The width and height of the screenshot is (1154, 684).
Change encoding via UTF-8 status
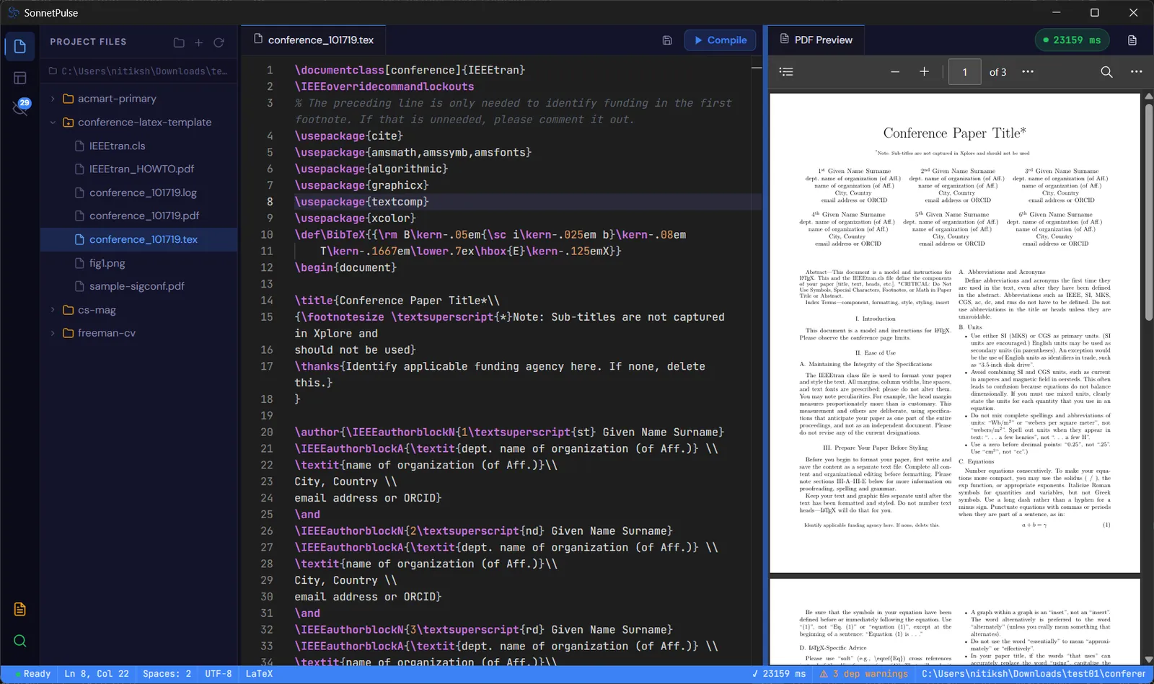point(219,674)
